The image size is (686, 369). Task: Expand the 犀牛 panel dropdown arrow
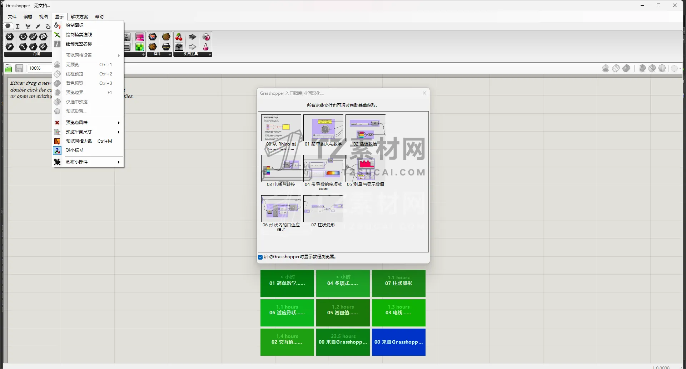170,55
